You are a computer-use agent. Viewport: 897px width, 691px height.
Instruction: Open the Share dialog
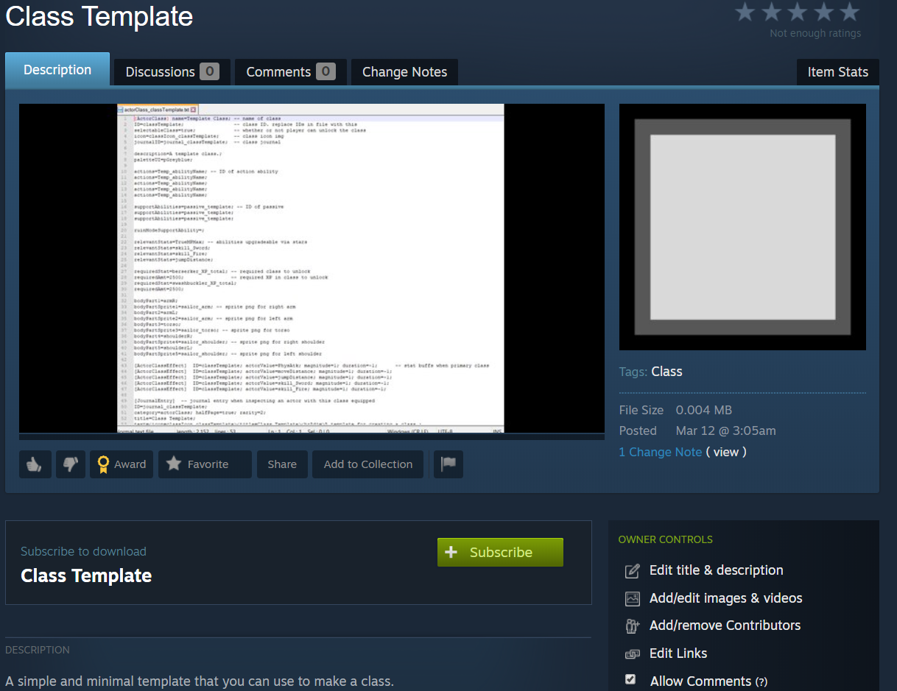click(282, 464)
